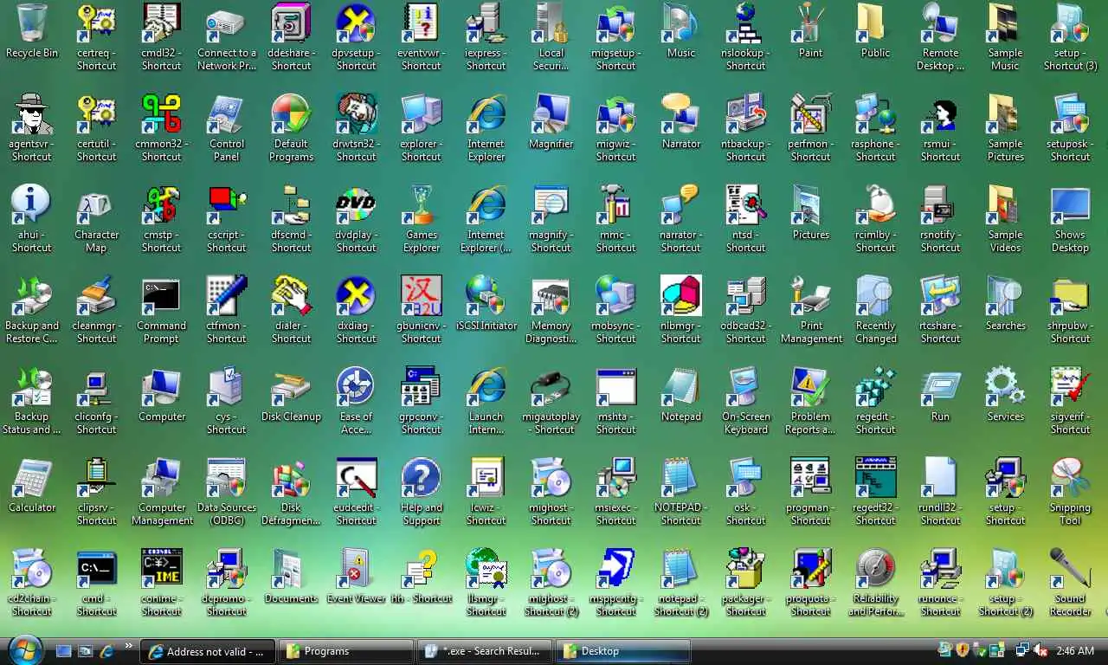Click the security shield tray icon
Viewport: 1108px width, 665px height.
(x=962, y=649)
